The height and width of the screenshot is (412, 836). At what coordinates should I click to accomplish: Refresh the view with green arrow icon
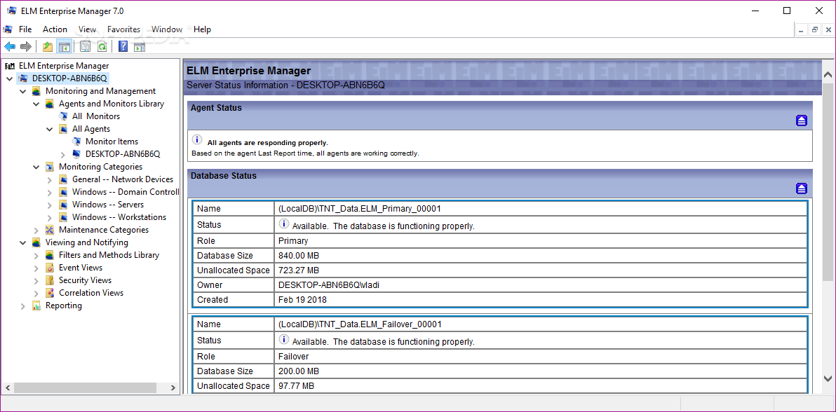tap(101, 47)
